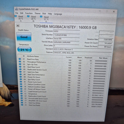This screenshot has width=124, height=124.
Task: Click the ID column header
Action: point(24,56)
